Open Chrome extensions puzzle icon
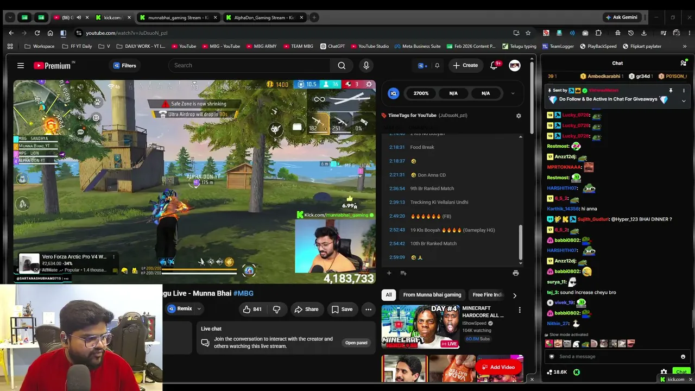 pyautogui.click(x=598, y=33)
